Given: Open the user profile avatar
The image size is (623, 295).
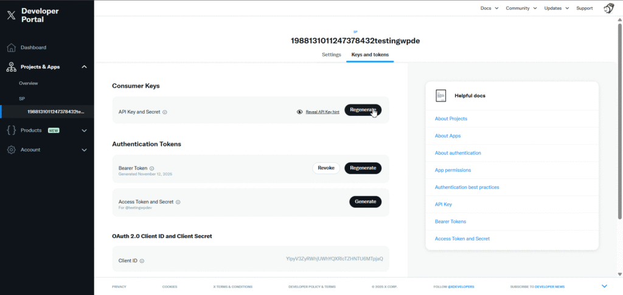Looking at the screenshot, I should tap(608, 8).
